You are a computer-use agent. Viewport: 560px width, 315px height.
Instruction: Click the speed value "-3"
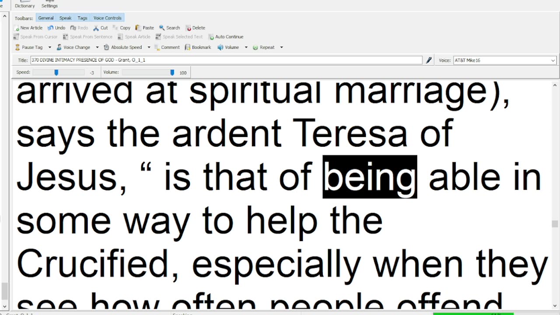pyautogui.click(x=91, y=73)
